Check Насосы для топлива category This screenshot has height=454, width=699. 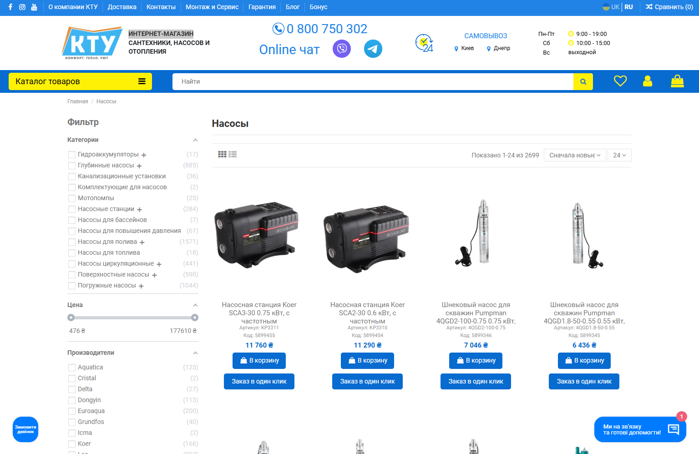(71, 253)
